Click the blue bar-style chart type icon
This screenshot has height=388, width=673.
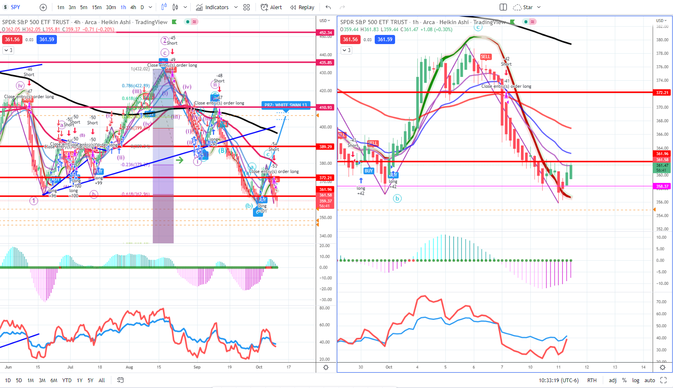coord(164,7)
